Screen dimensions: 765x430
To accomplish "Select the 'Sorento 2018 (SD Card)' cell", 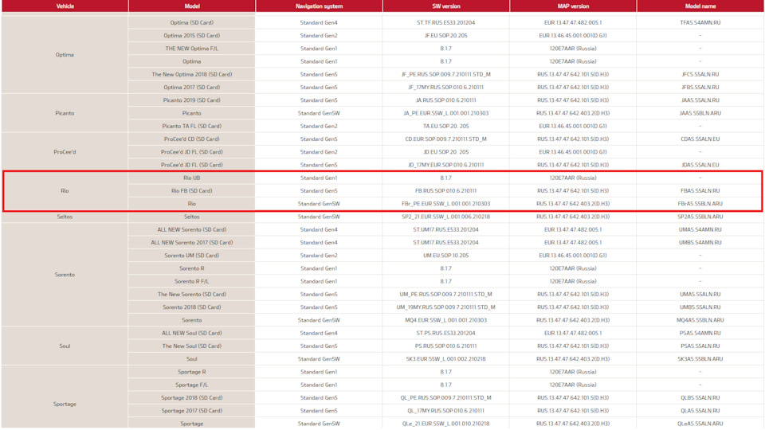I will (192, 307).
